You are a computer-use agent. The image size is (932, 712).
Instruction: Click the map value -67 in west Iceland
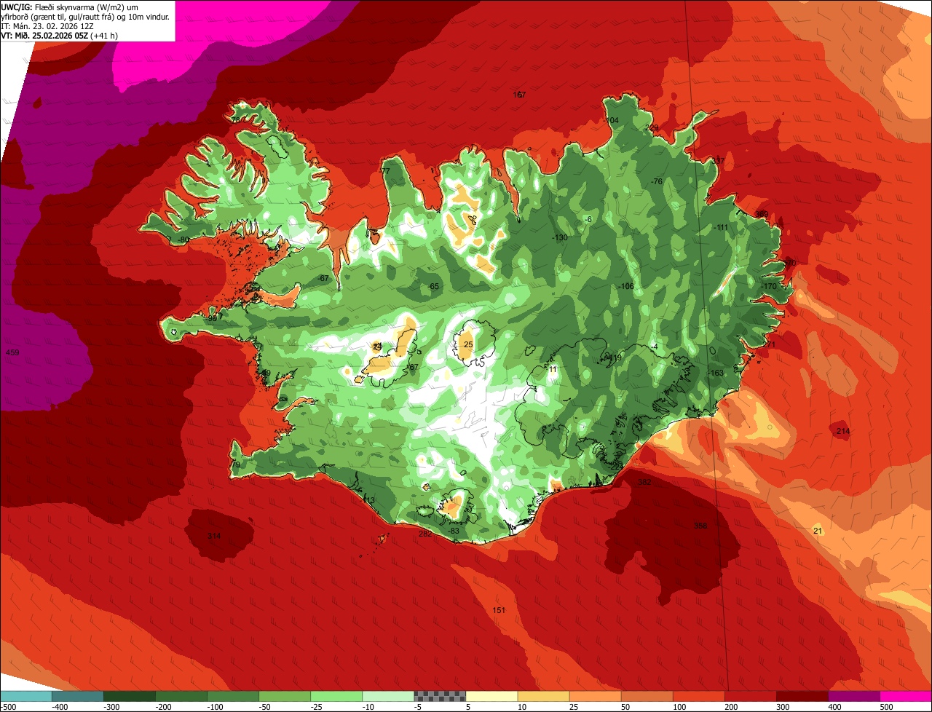click(x=323, y=279)
